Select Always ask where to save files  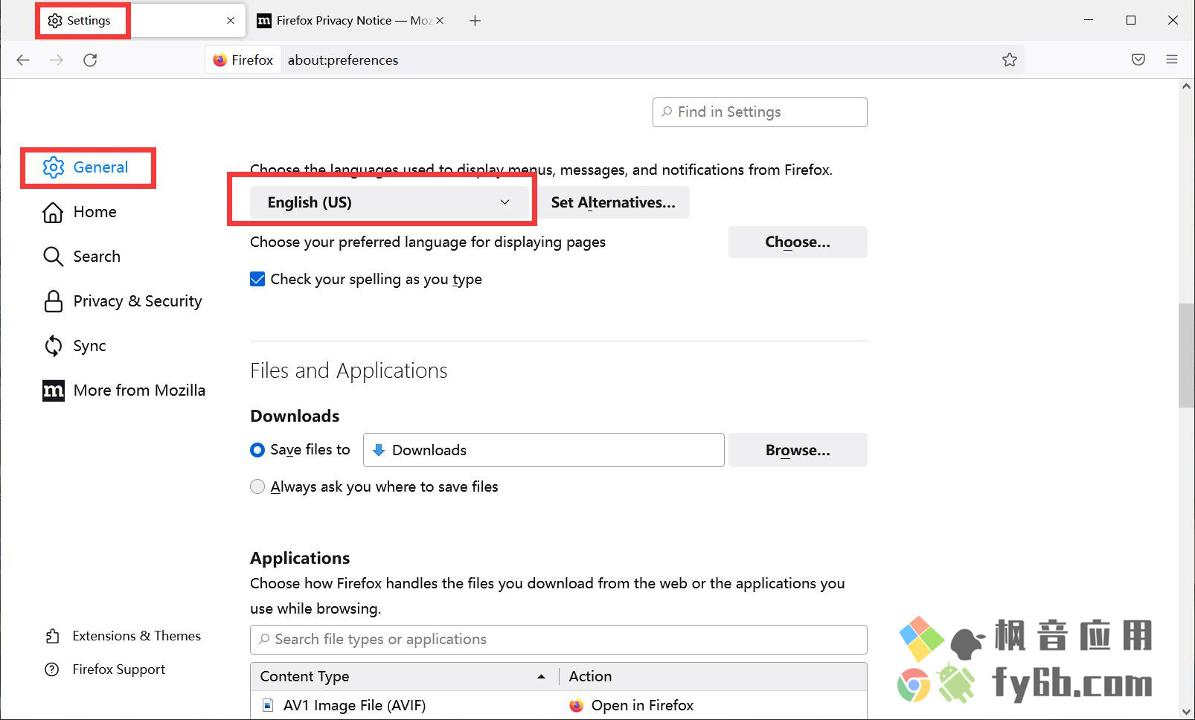(x=257, y=487)
